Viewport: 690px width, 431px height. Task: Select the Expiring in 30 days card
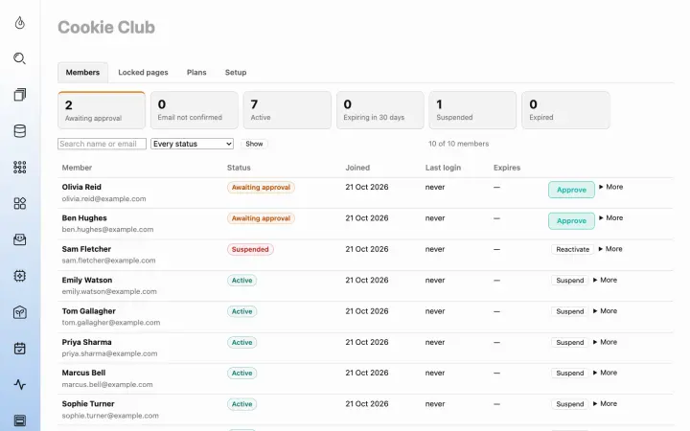click(380, 110)
